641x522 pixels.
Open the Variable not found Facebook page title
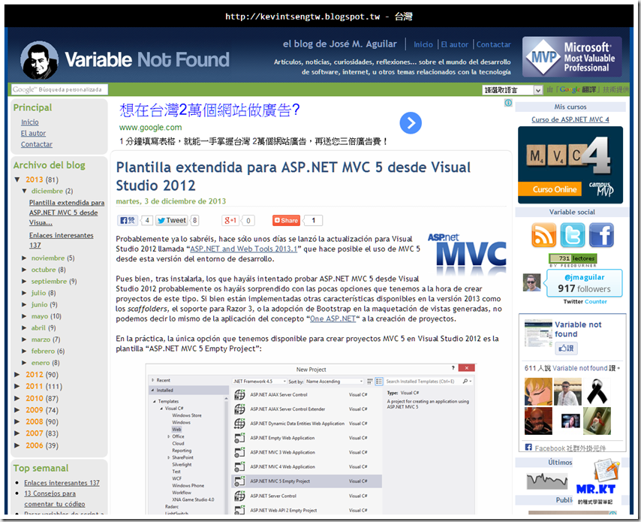click(x=578, y=329)
